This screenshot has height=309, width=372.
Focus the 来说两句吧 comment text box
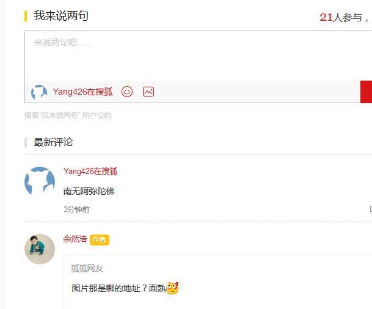(198, 56)
